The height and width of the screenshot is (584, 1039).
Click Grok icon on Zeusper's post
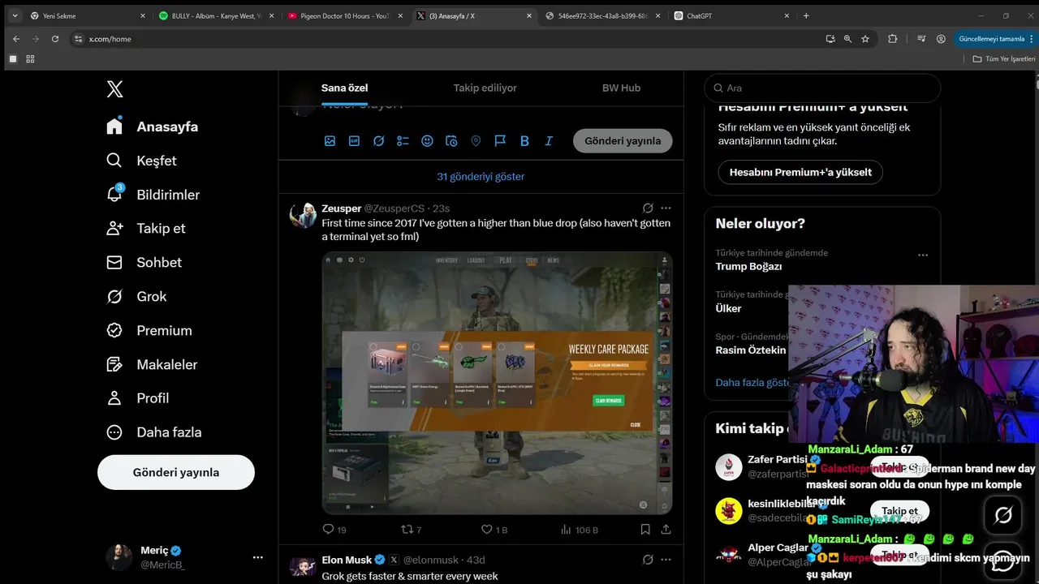pyautogui.click(x=648, y=208)
